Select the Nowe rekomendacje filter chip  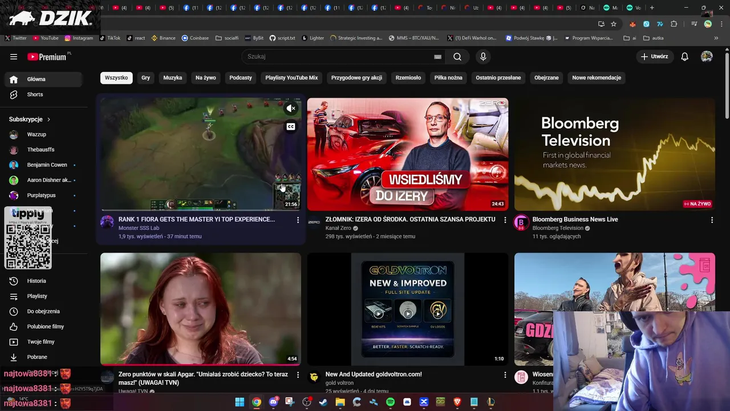click(597, 78)
